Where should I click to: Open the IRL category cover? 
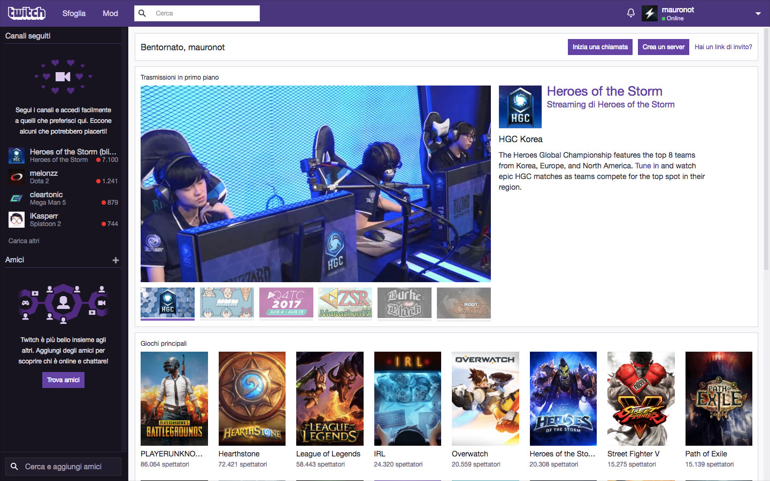(407, 399)
